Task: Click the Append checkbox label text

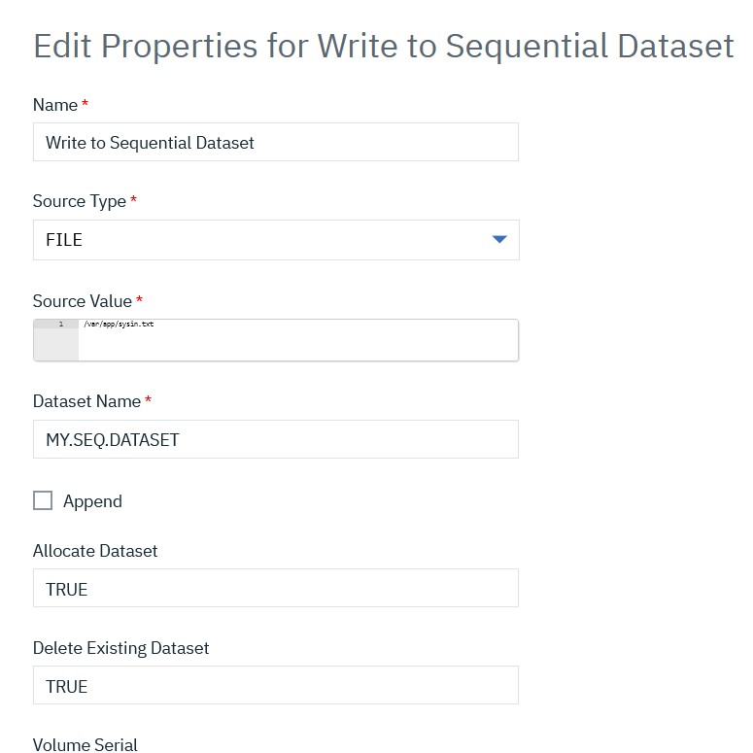Action: [x=92, y=501]
